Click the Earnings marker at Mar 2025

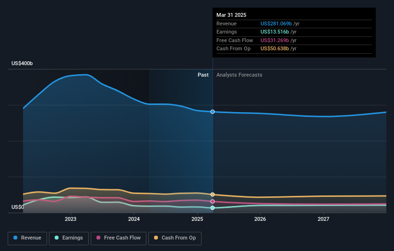click(213, 207)
